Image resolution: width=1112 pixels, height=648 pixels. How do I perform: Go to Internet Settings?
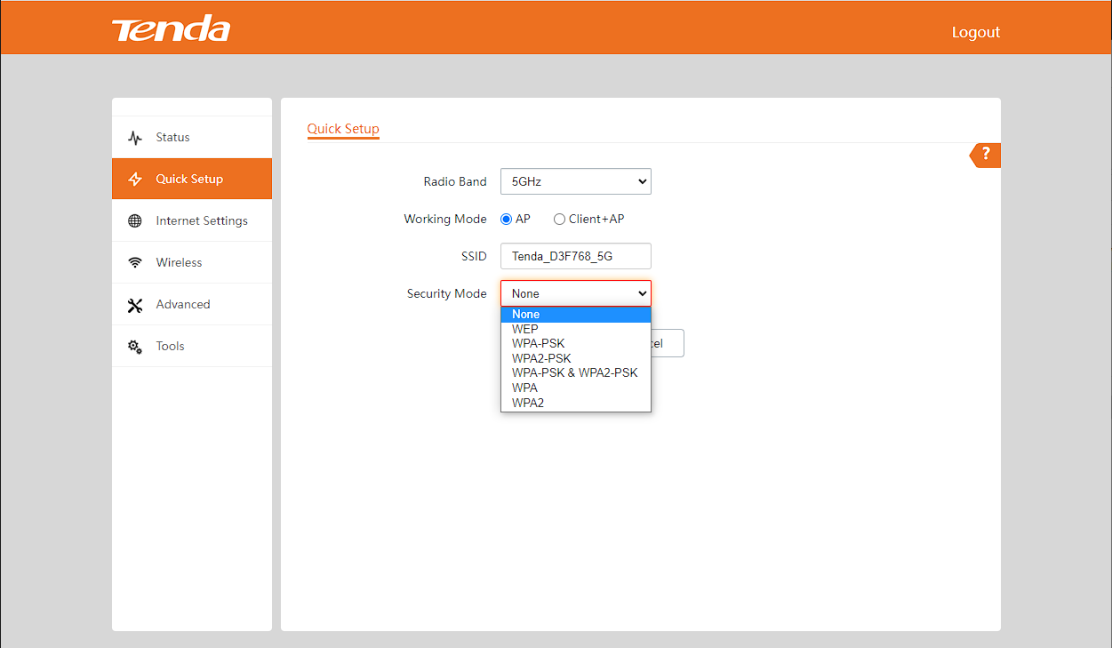coord(192,220)
